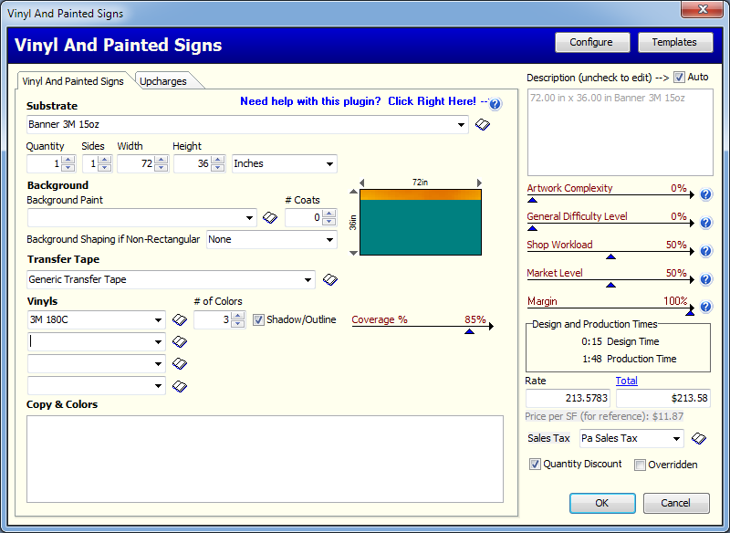The height and width of the screenshot is (533, 730).
Task: Open help for Artwork Complexity
Action: (704, 193)
